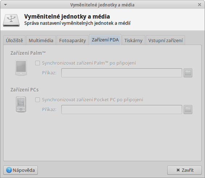
Task: Enable Synchronizovat zařízení Pocket PC po připojení
Action: tap(37, 100)
